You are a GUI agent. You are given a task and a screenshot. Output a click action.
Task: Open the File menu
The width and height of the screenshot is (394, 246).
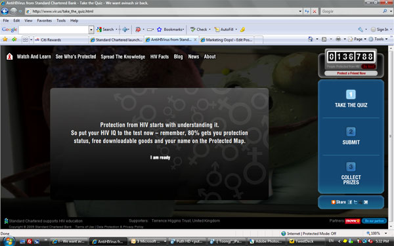(x=6, y=20)
